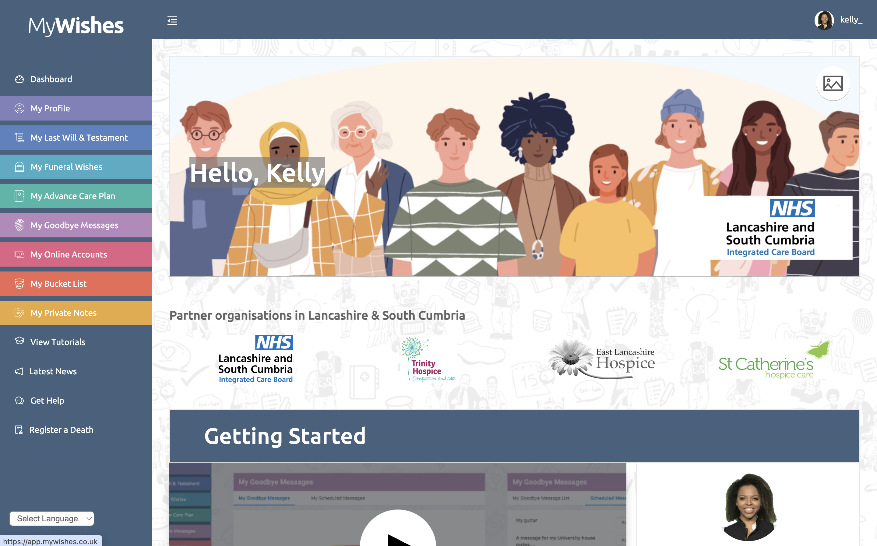This screenshot has width=877, height=546.
Task: Click the My Bucket List bucket icon
Action: [x=19, y=284]
